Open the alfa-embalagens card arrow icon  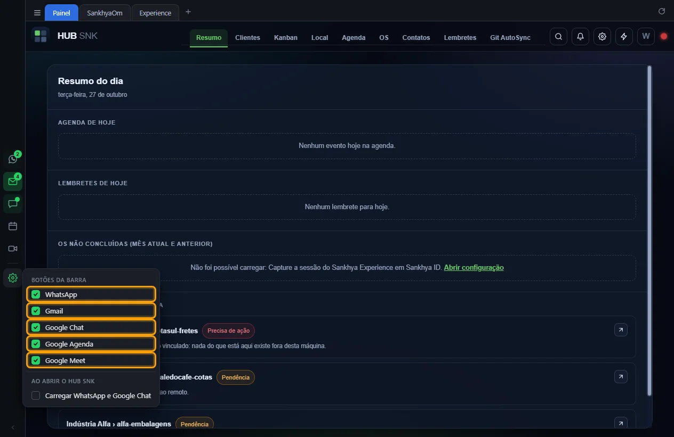point(621,424)
